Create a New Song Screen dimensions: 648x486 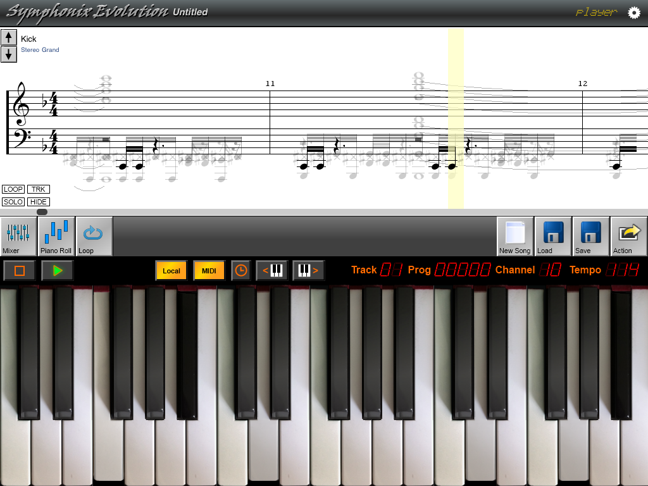514,237
